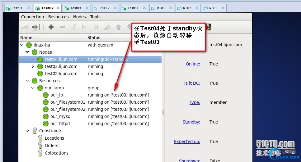Screen dimensions: 301x162
Task: Click the lightbulb icon beside Constraints
Action: tap(35, 131)
